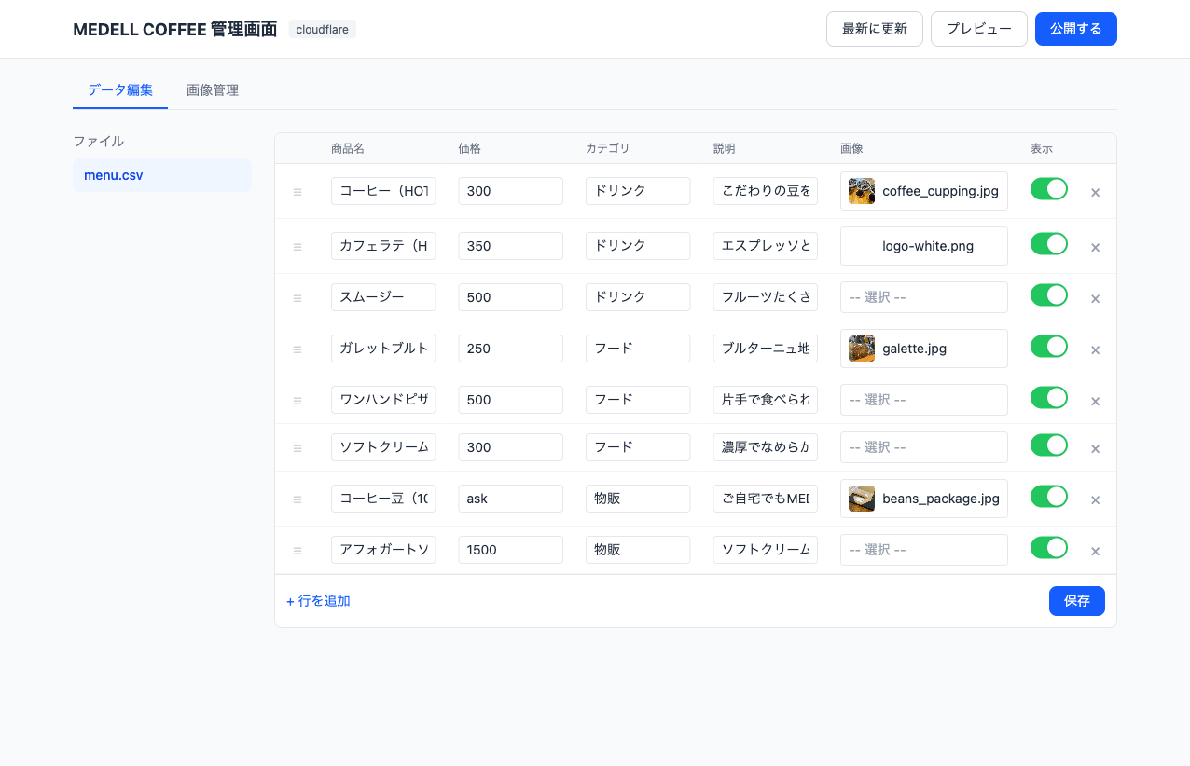This screenshot has height=766, width=1190.
Task: Click the drag handle beside ガレットブルト
Action: (297, 348)
